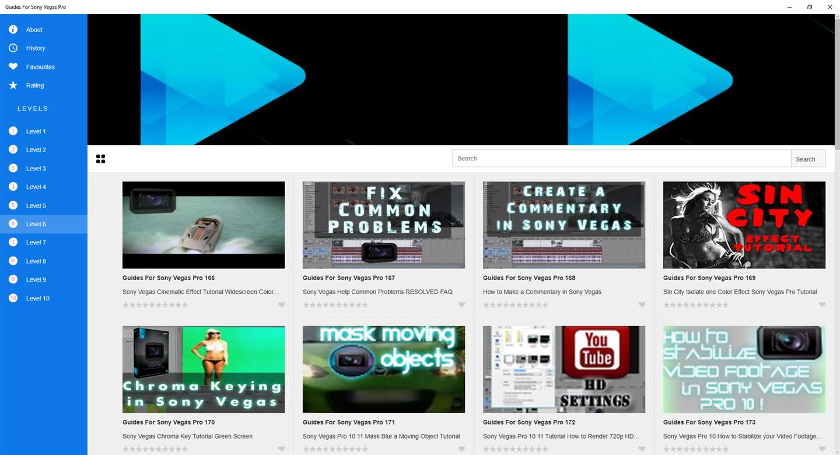Open the YouTube HD Settings thumbnail

pyautogui.click(x=564, y=369)
